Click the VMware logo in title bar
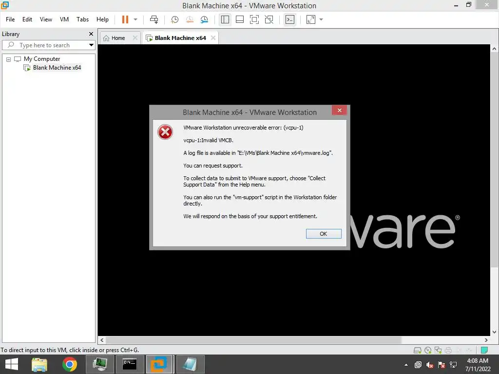Screen dimensions: 499x374 pos(5,5)
